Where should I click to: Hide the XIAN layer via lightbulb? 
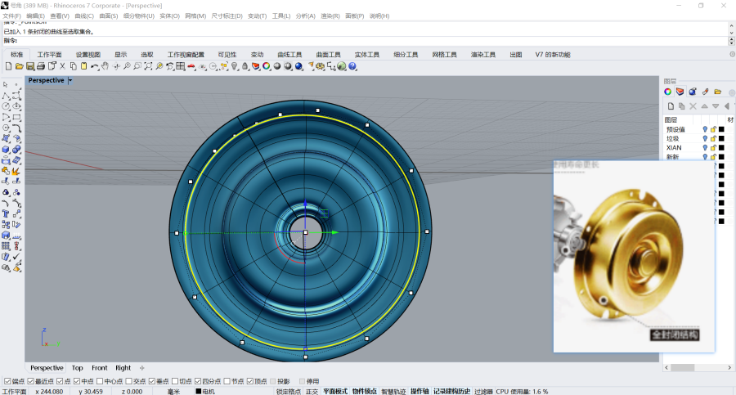click(705, 148)
